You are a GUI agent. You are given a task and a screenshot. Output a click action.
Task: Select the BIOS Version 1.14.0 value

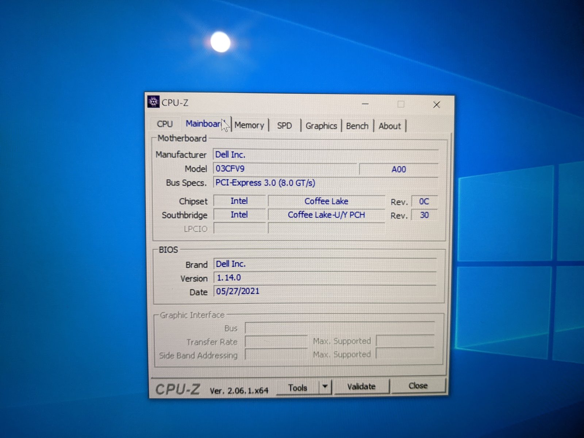point(325,278)
